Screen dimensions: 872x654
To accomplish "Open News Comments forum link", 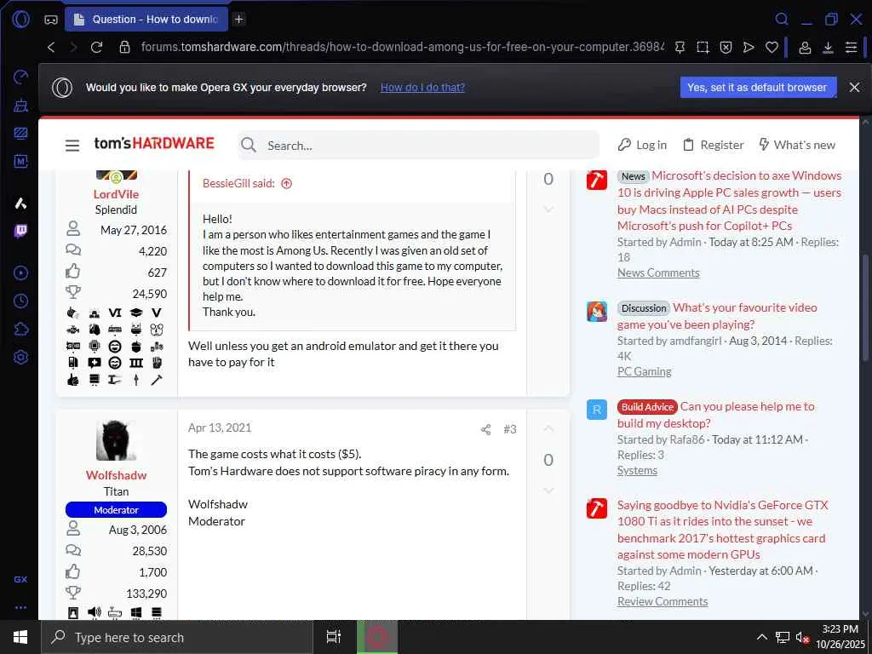I will [x=658, y=273].
